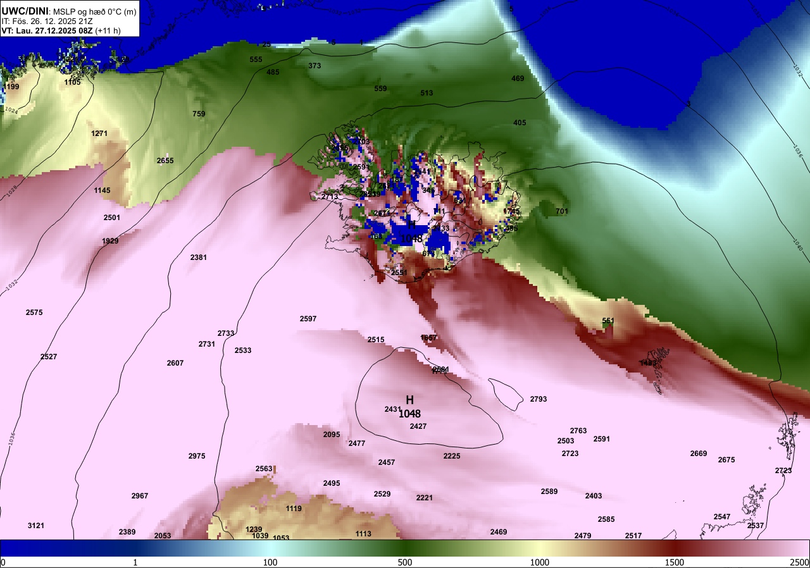Click the map value 2225

(452, 456)
